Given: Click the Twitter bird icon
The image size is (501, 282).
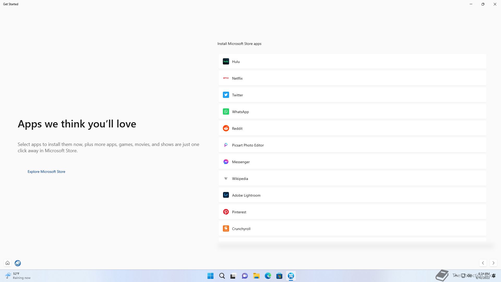Looking at the screenshot, I should pos(226,95).
